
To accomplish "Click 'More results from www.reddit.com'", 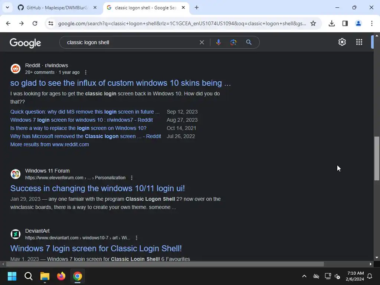I will 49,144.
